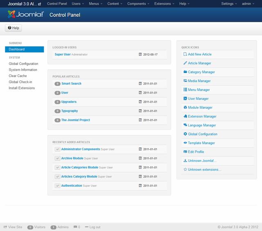The image size is (262, 231).
Task: Open the Smart Search article link
Action: tap(71, 83)
